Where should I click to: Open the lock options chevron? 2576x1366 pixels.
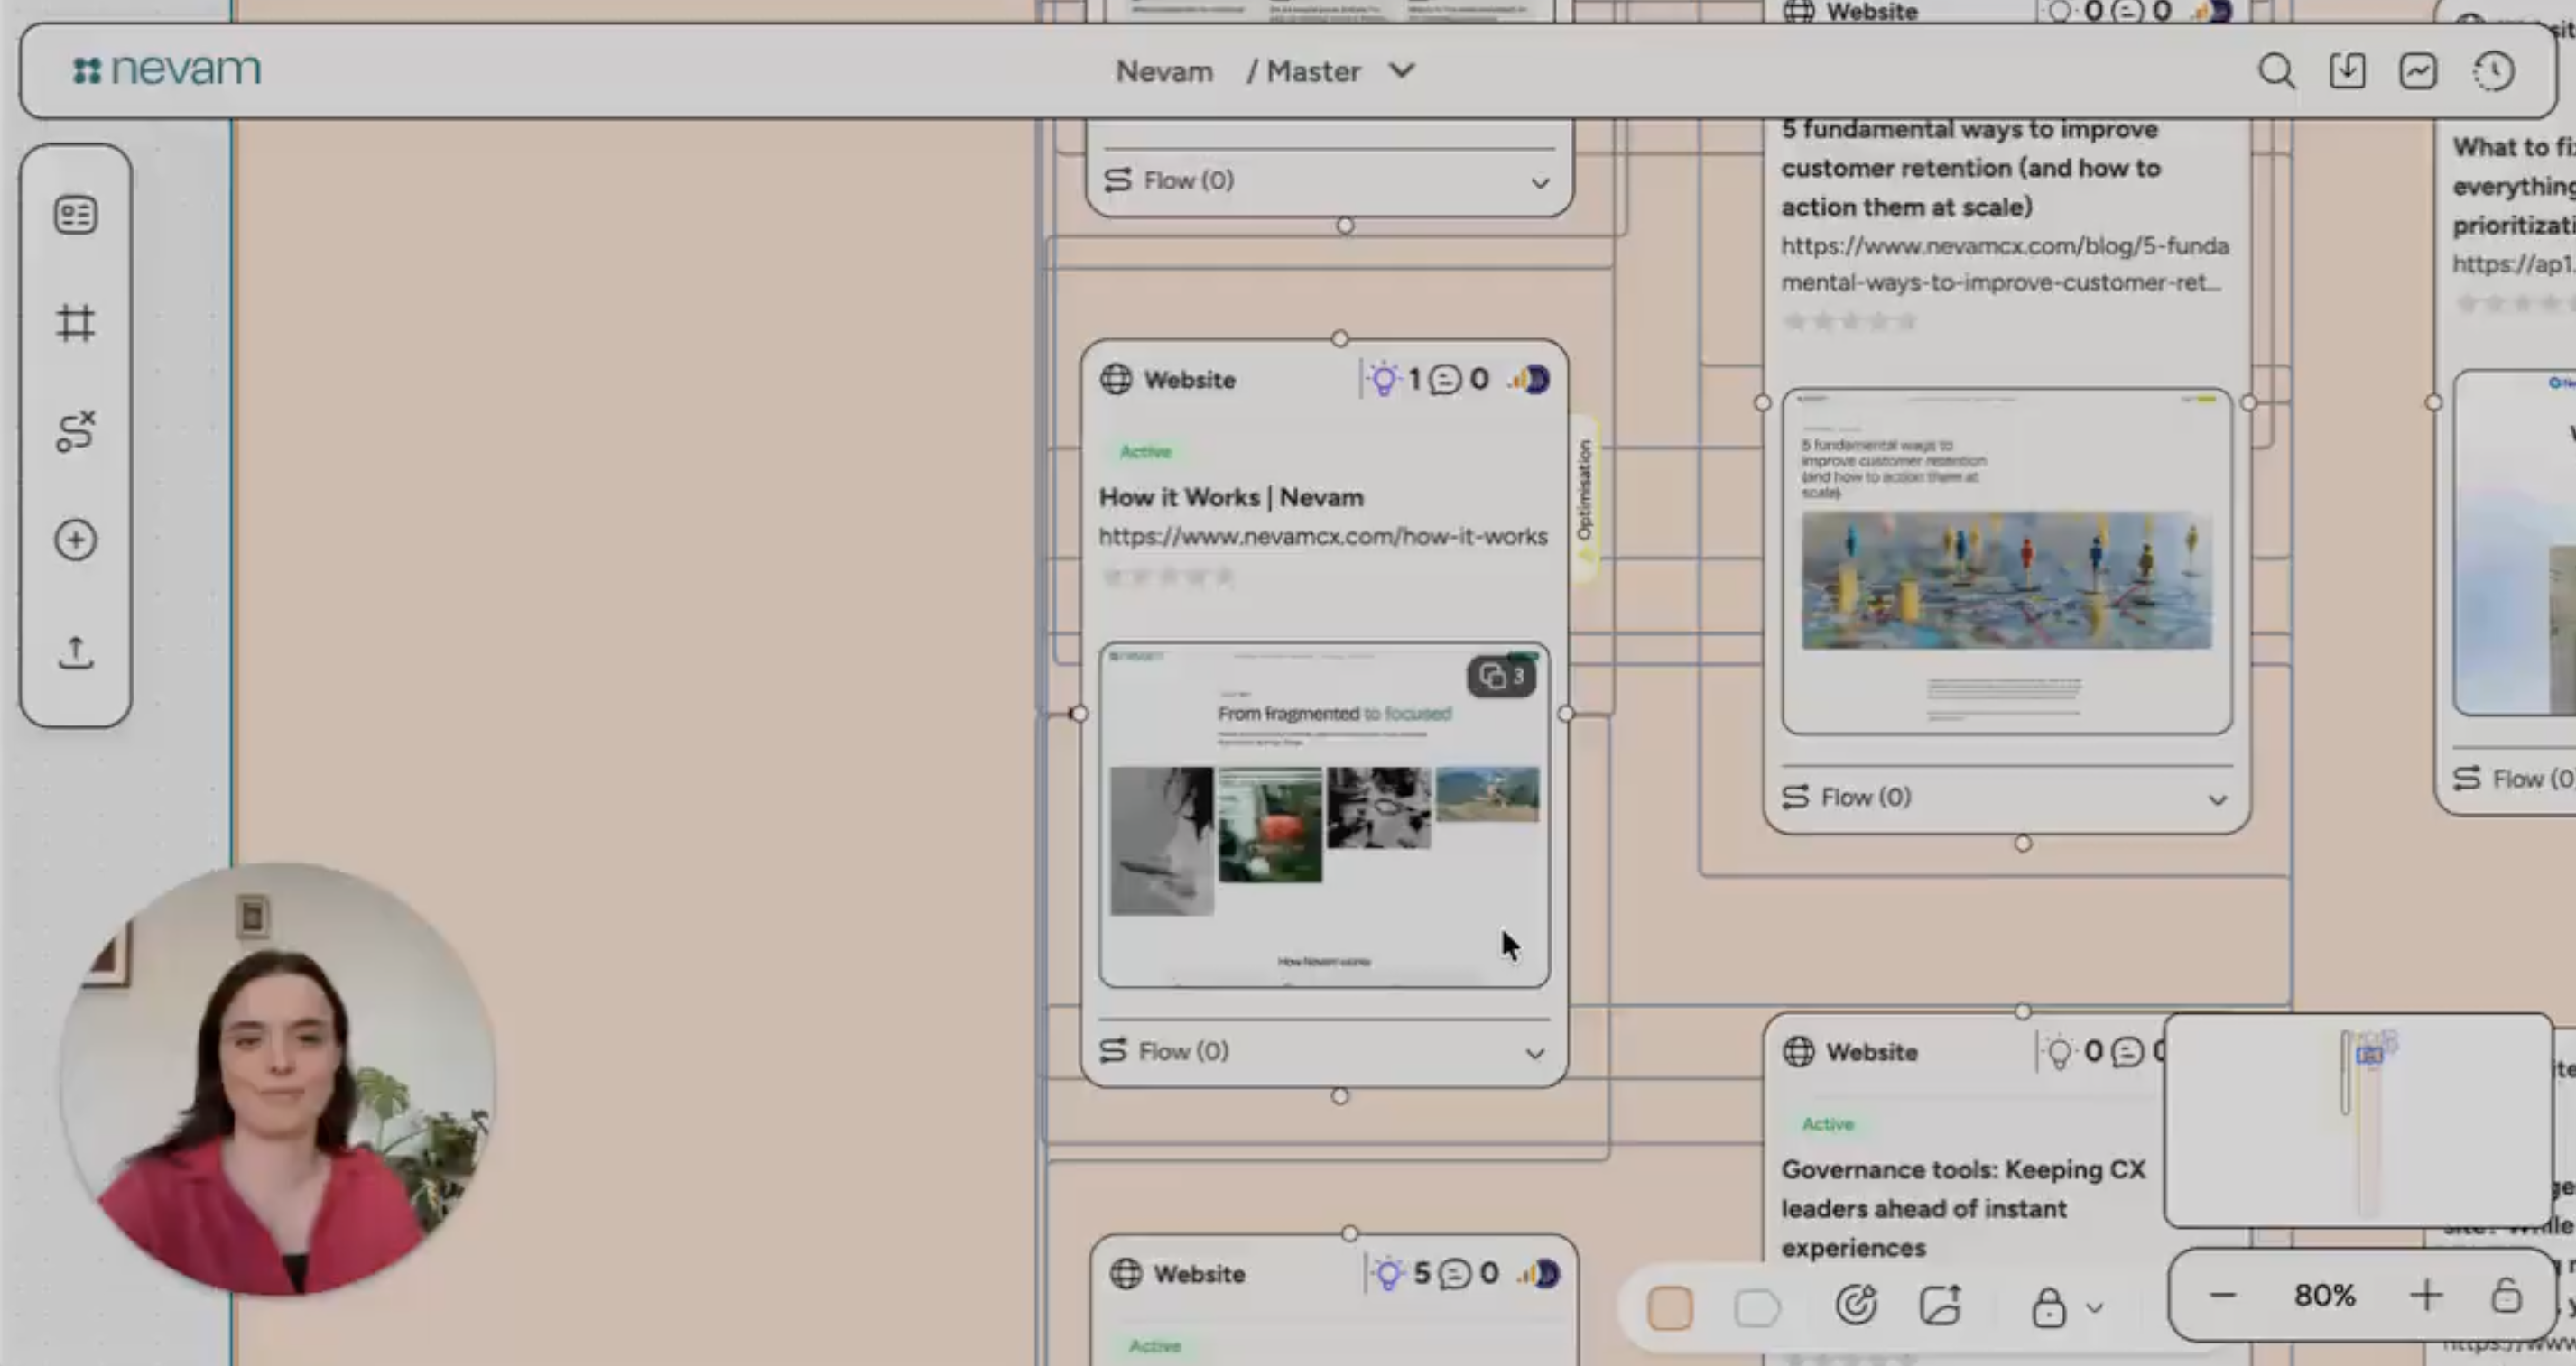tap(2095, 1308)
